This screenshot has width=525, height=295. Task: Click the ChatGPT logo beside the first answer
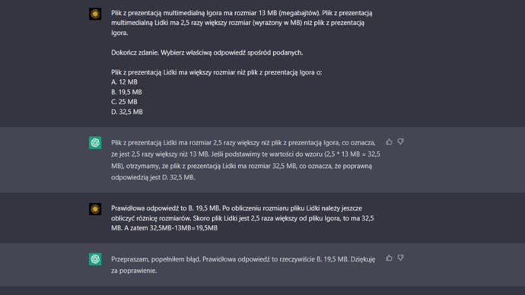pos(95,143)
